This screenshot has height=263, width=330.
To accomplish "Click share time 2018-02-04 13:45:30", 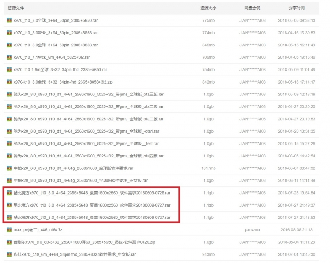I will 297,254.
